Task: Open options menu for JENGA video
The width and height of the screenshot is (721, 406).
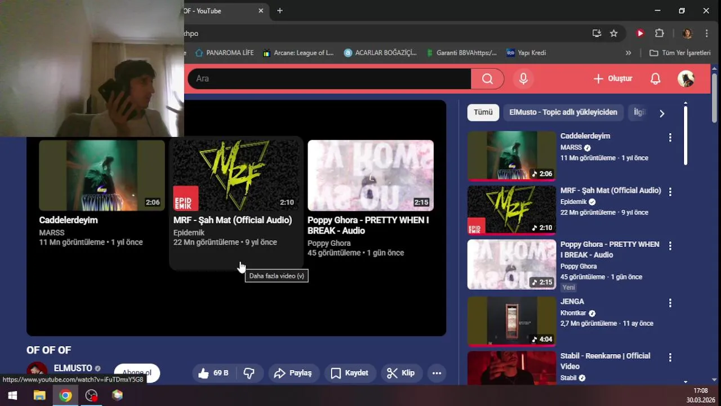Action: pyautogui.click(x=670, y=303)
